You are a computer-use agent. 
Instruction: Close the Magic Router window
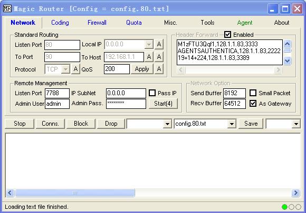297,9
